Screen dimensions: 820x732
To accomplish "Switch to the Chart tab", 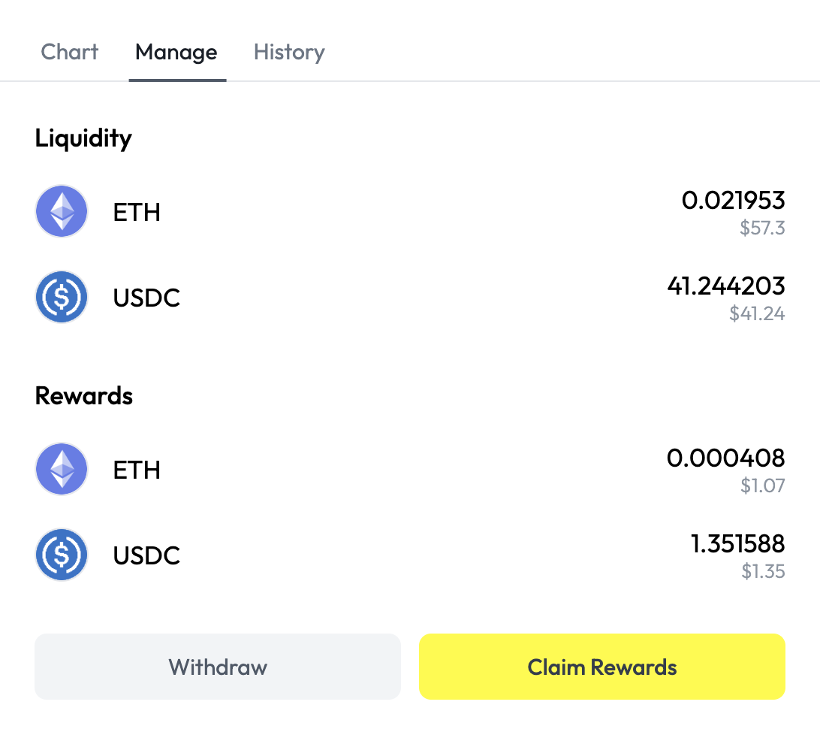I will click(69, 52).
